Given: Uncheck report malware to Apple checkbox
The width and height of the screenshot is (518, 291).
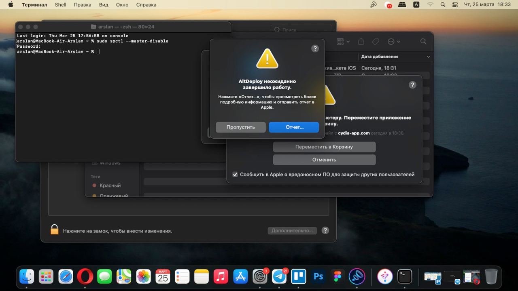Looking at the screenshot, I should pos(235,175).
